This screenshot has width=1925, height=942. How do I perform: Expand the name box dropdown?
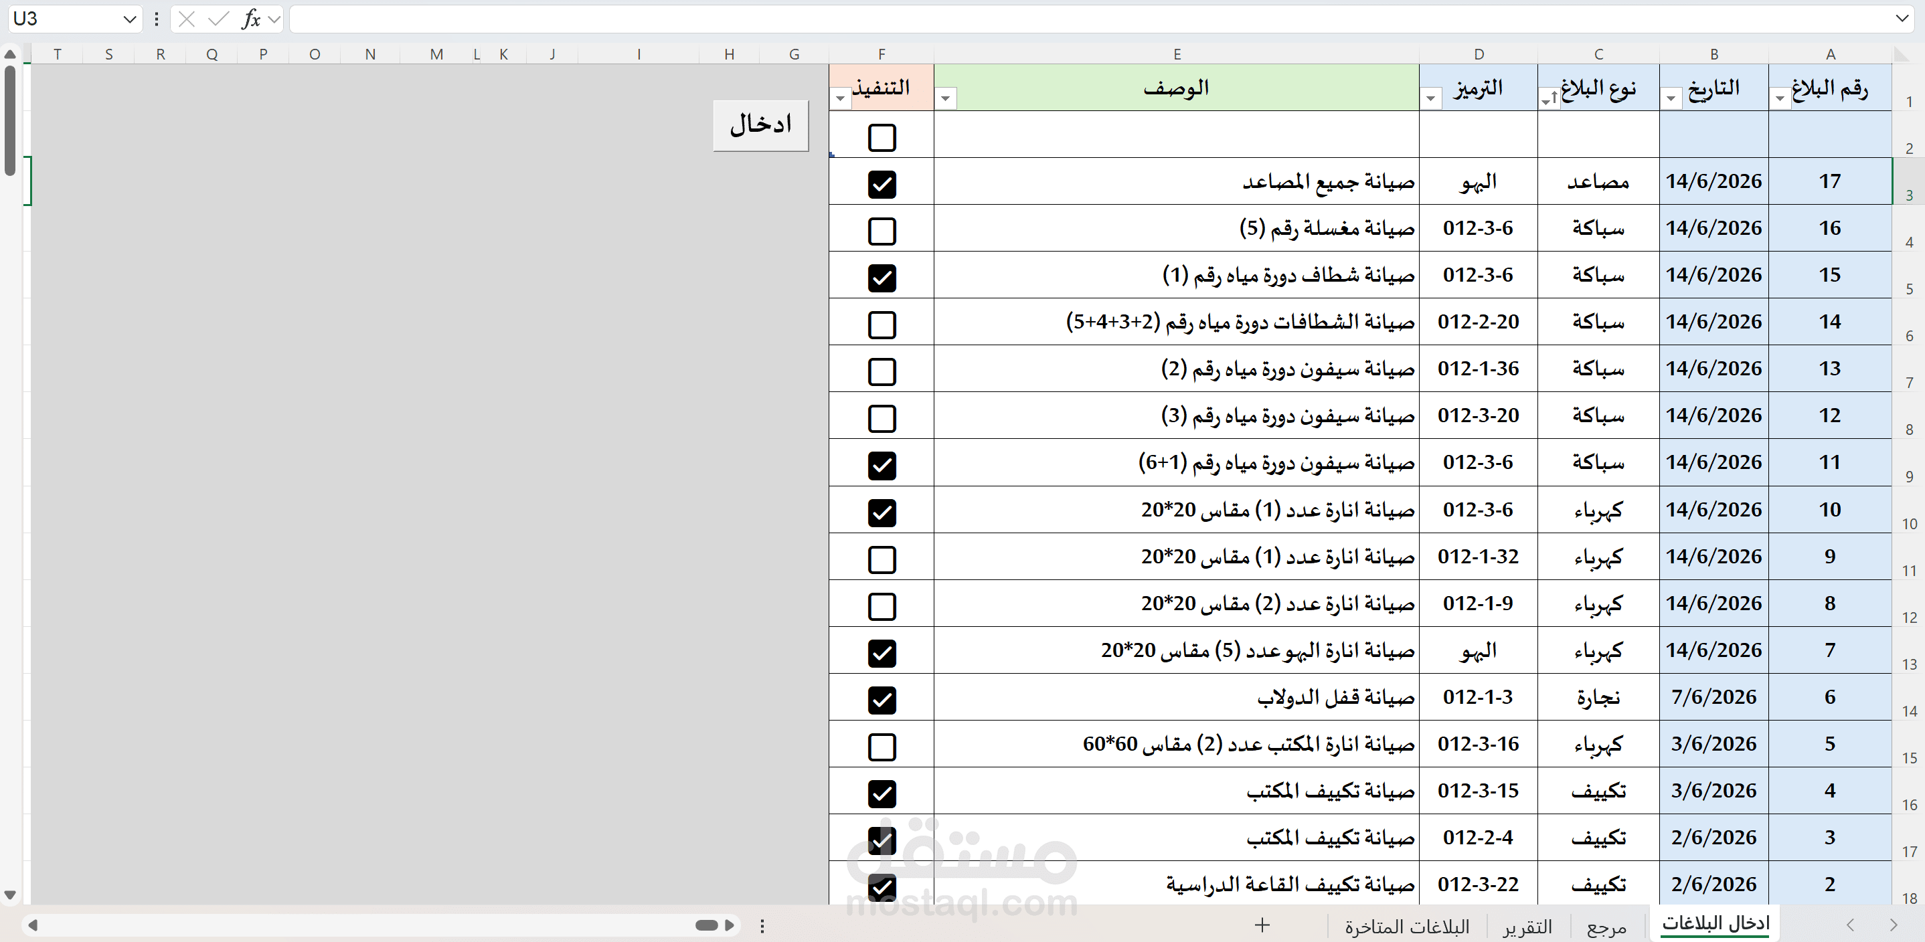pyautogui.click(x=129, y=19)
